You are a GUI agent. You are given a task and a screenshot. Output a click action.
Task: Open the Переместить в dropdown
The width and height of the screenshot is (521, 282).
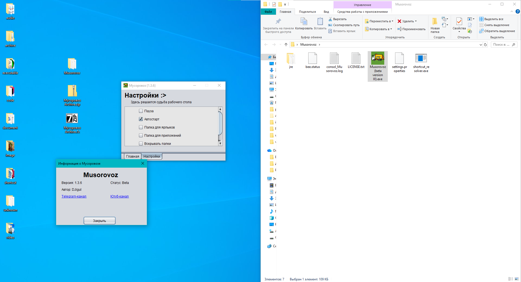click(379, 21)
